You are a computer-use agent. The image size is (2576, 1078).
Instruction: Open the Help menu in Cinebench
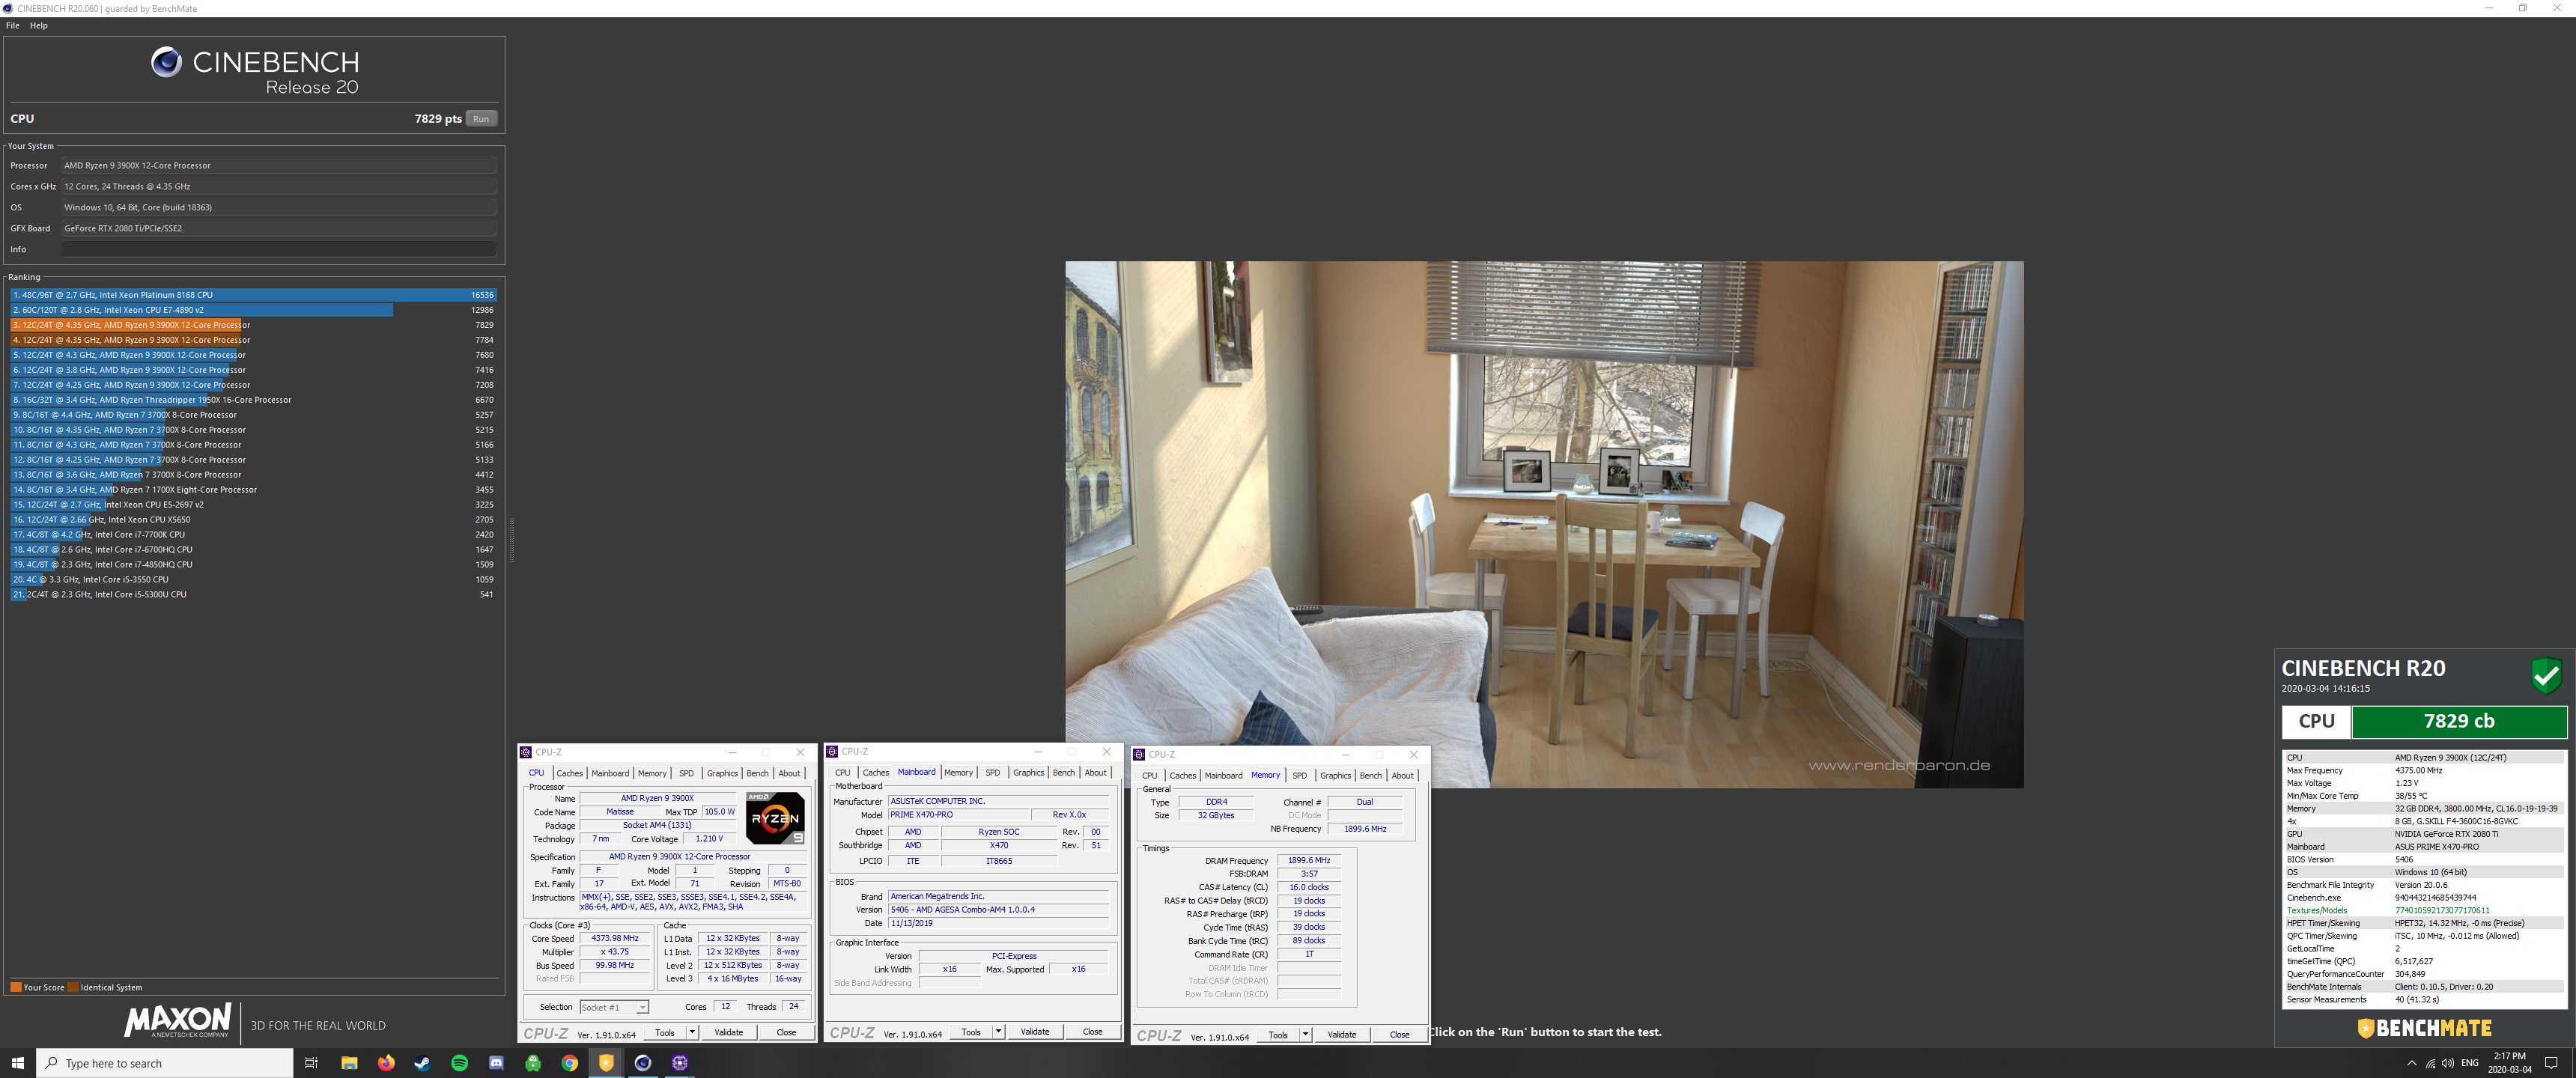point(39,26)
